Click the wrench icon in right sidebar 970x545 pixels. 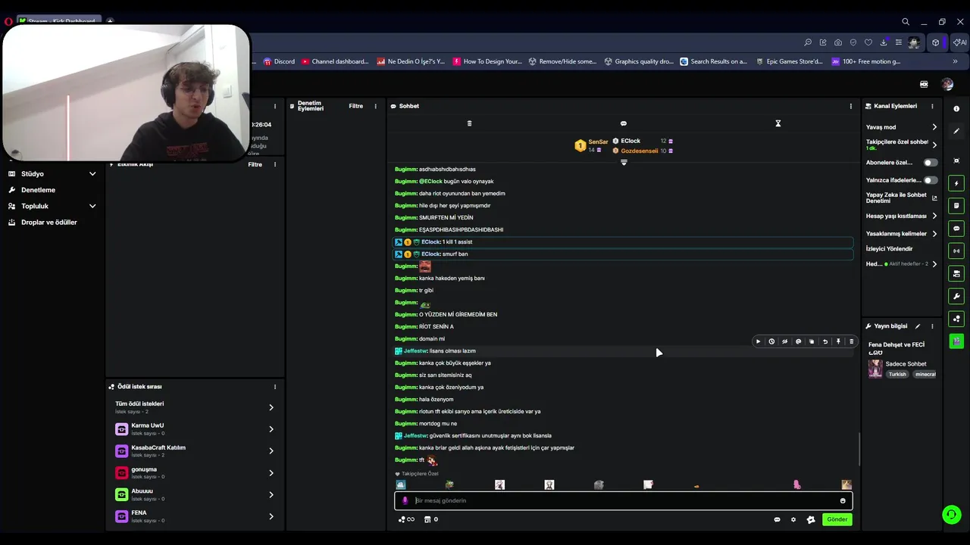click(956, 296)
